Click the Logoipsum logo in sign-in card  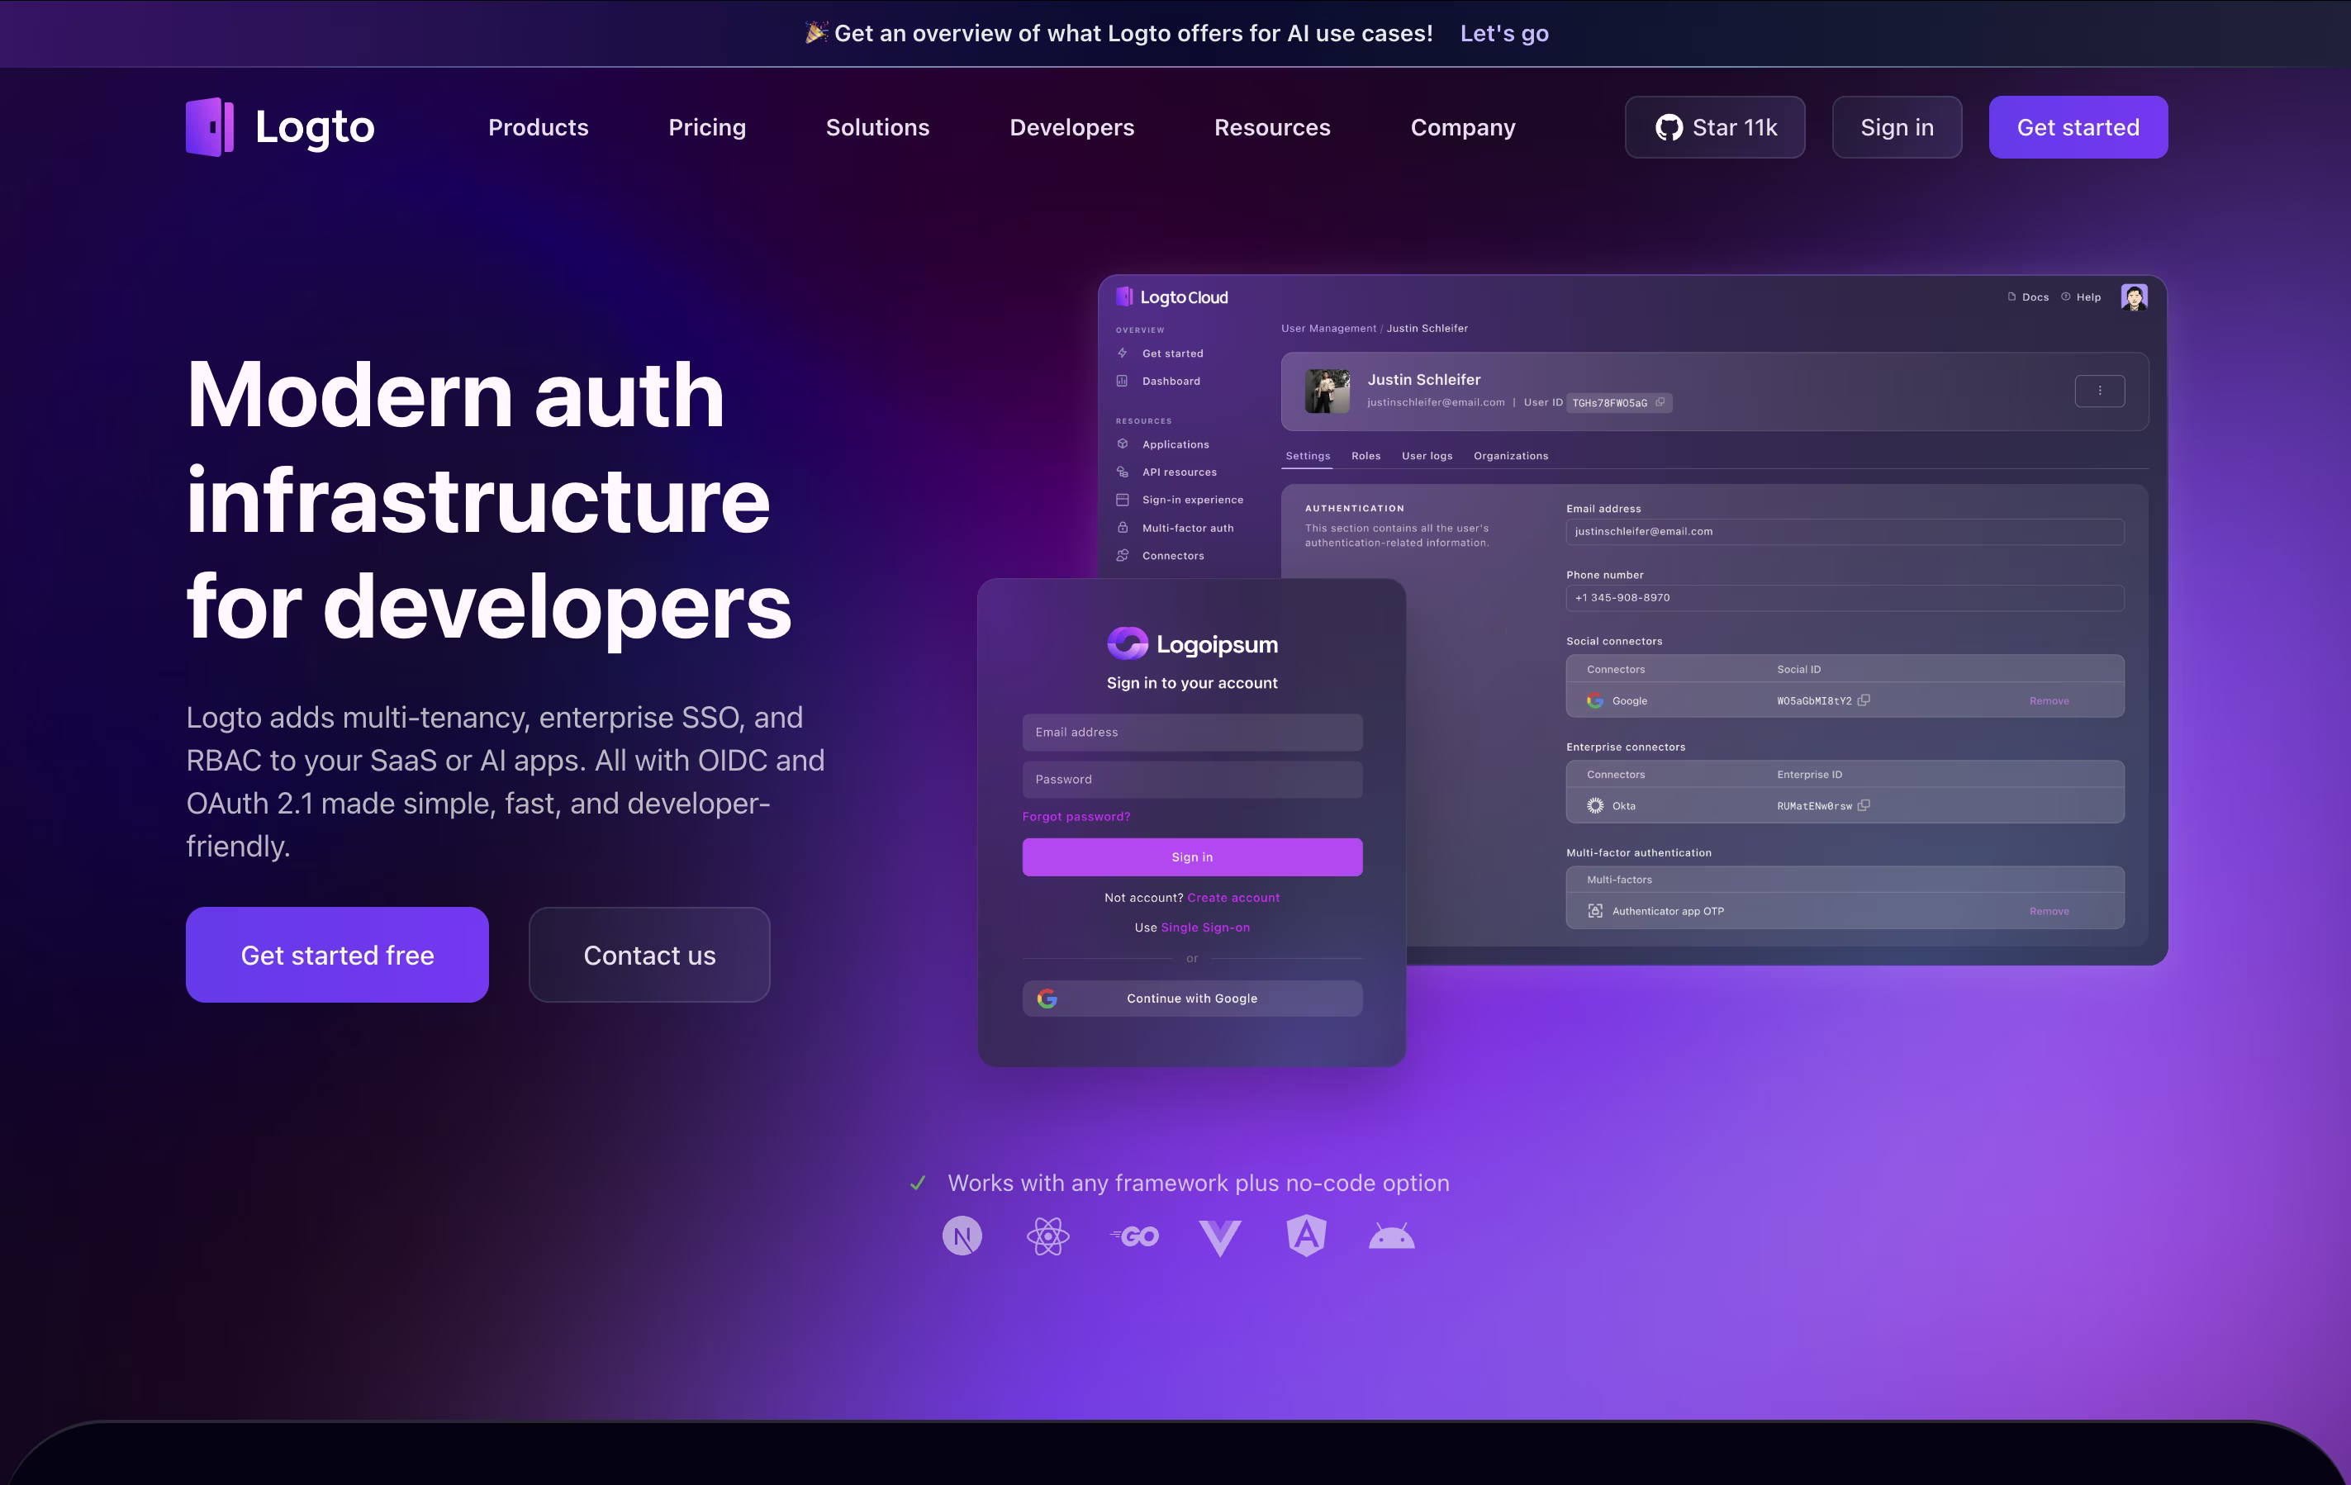point(1192,643)
